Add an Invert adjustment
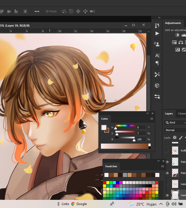 coord(177,50)
